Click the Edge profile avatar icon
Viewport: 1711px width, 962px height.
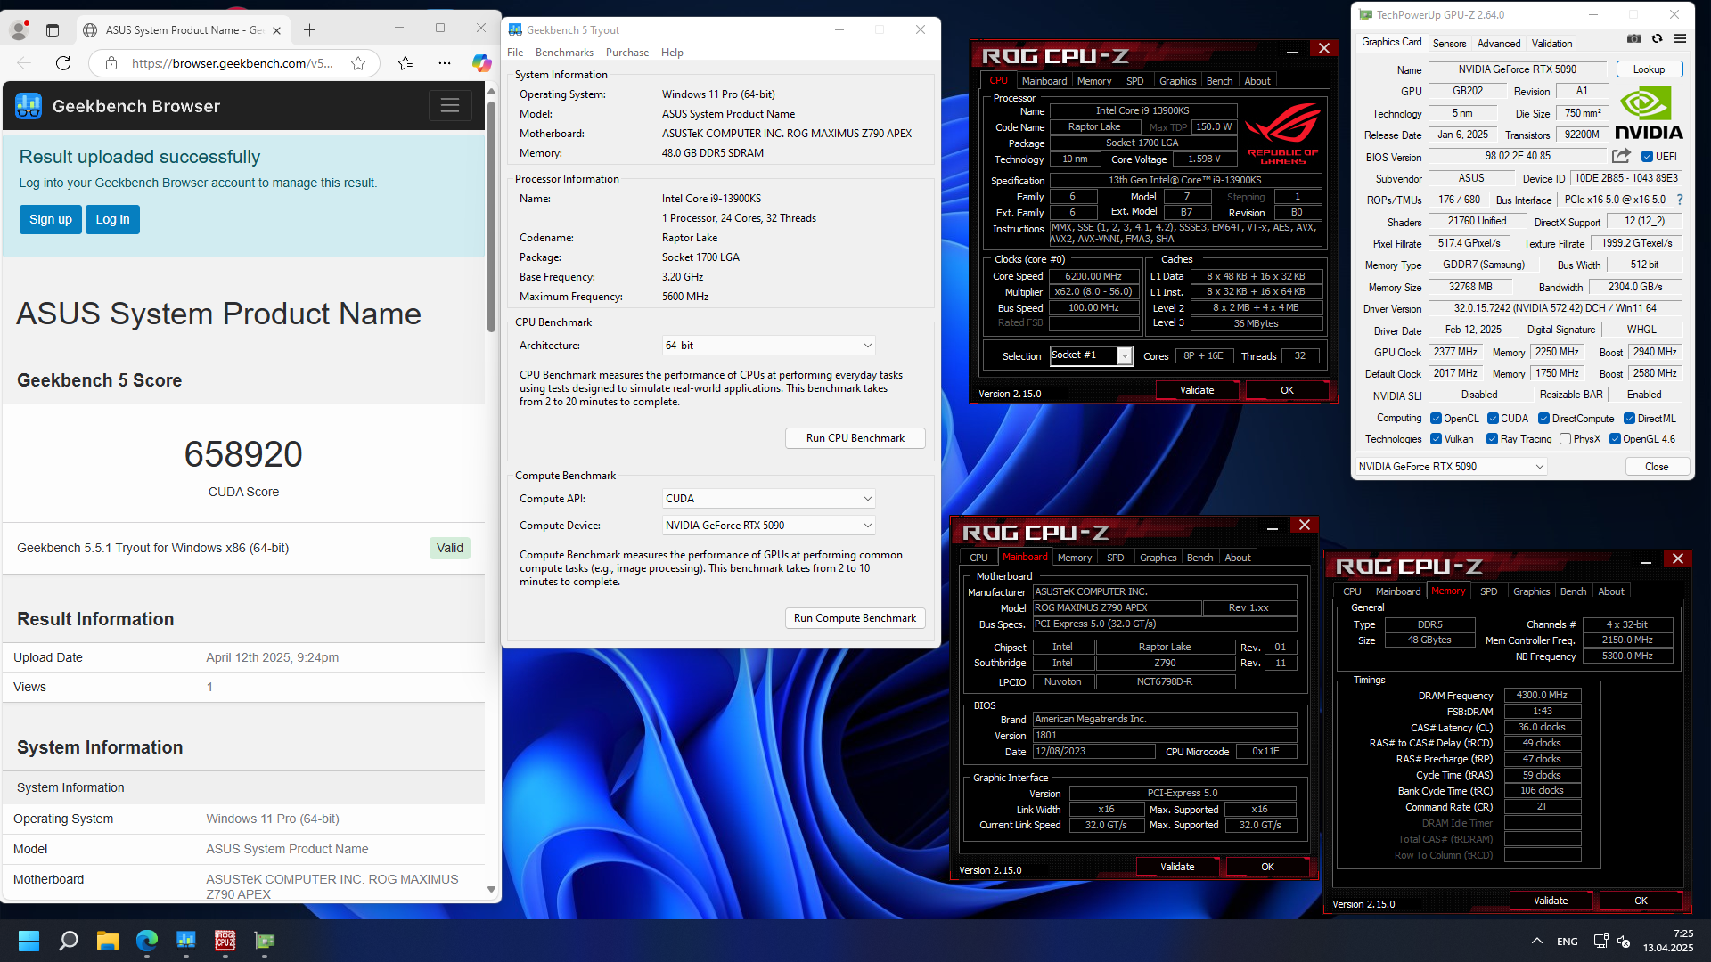pyautogui.click(x=19, y=30)
